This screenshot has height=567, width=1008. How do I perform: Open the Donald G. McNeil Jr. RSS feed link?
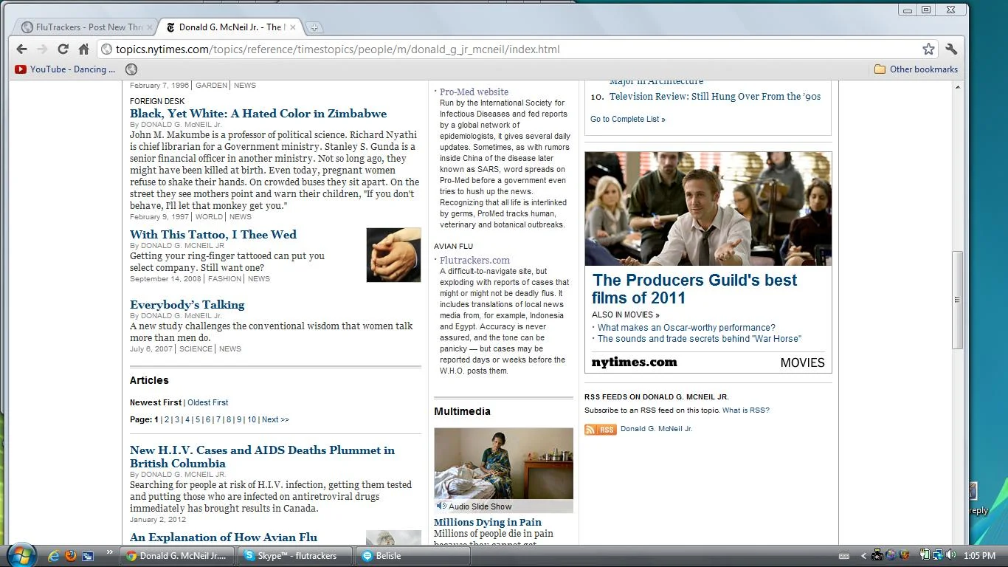pyautogui.click(x=656, y=429)
